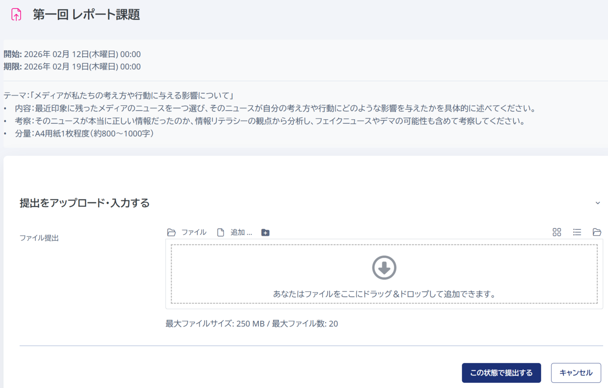608x388 pixels.
Task: Open the ファイル file picker
Action: coord(171,232)
